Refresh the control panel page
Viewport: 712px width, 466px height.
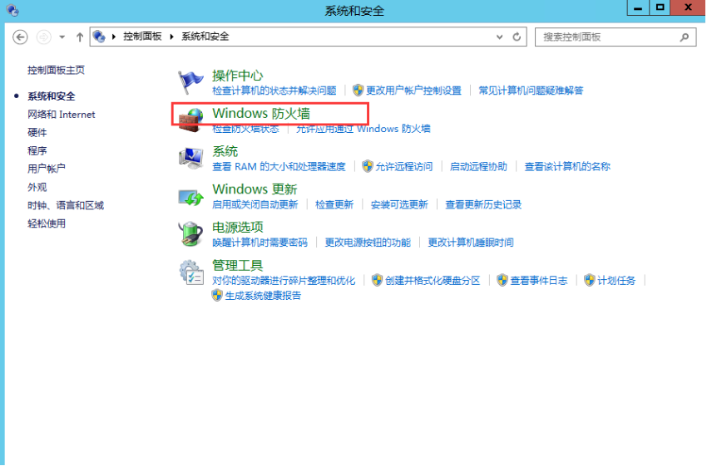coord(517,37)
